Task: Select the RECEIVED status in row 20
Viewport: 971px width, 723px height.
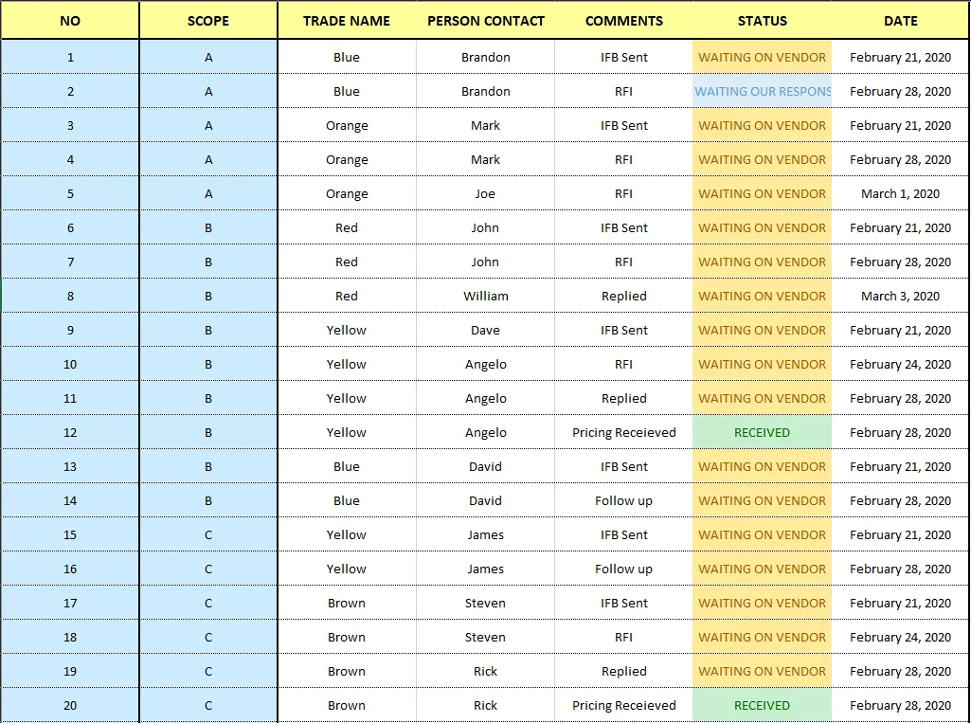Action: pos(763,706)
